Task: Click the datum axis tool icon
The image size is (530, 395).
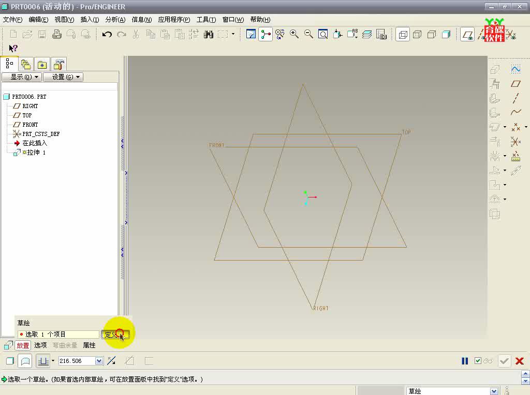Action: coord(516,98)
